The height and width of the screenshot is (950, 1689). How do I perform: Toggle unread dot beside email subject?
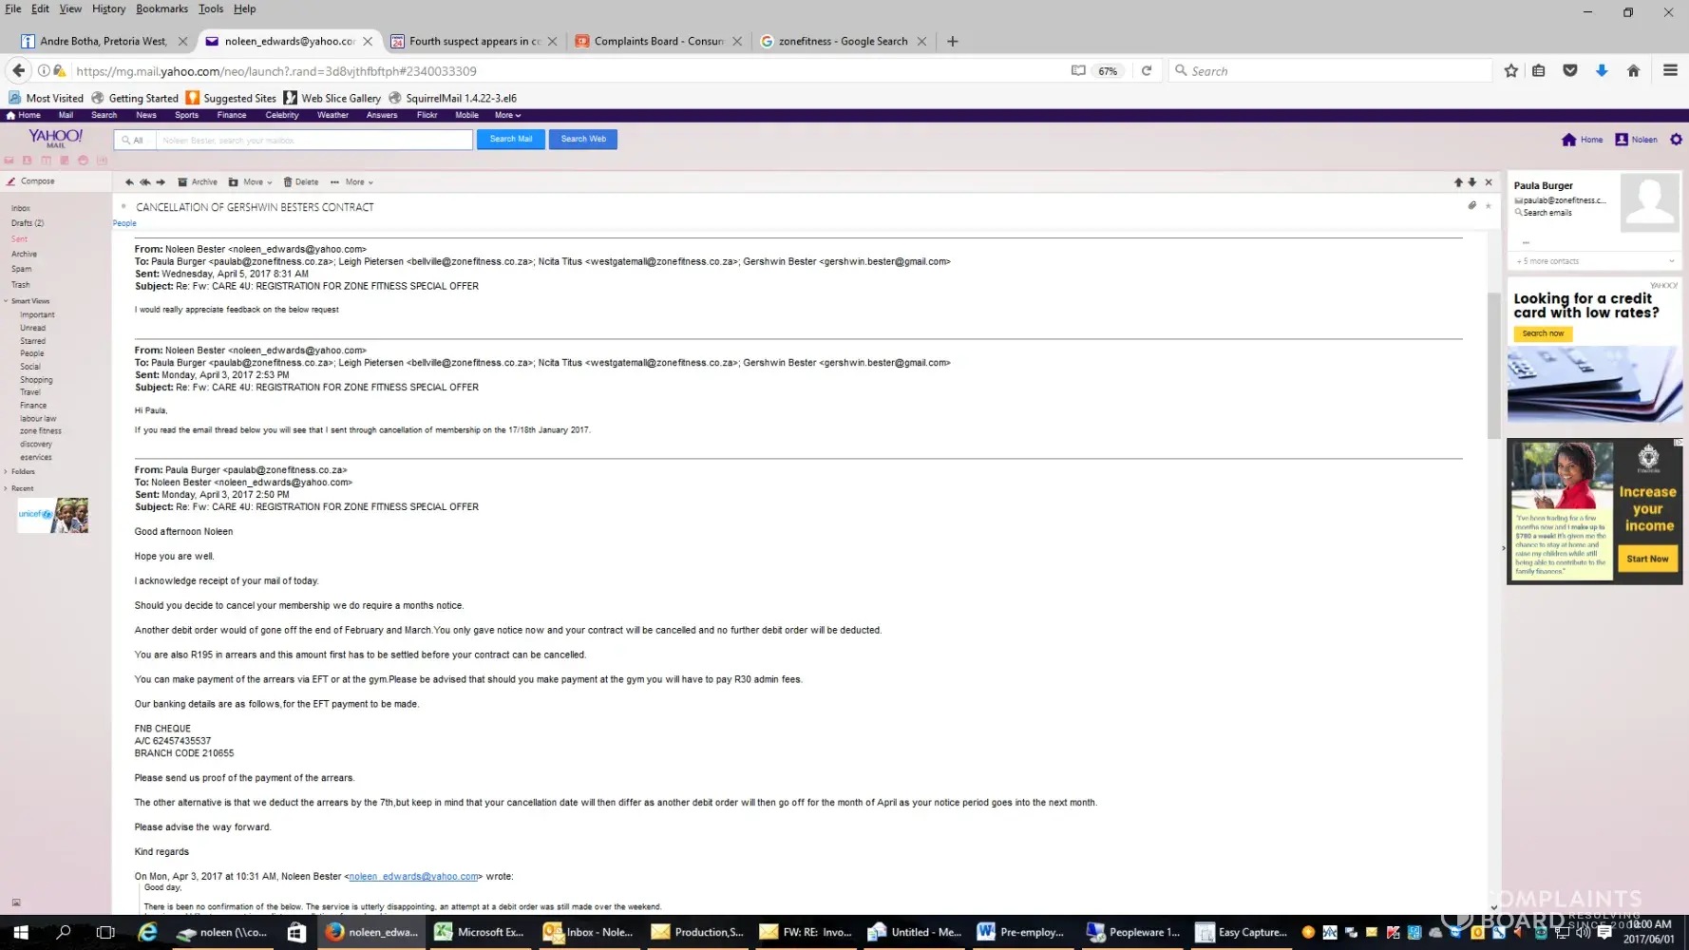[123, 206]
